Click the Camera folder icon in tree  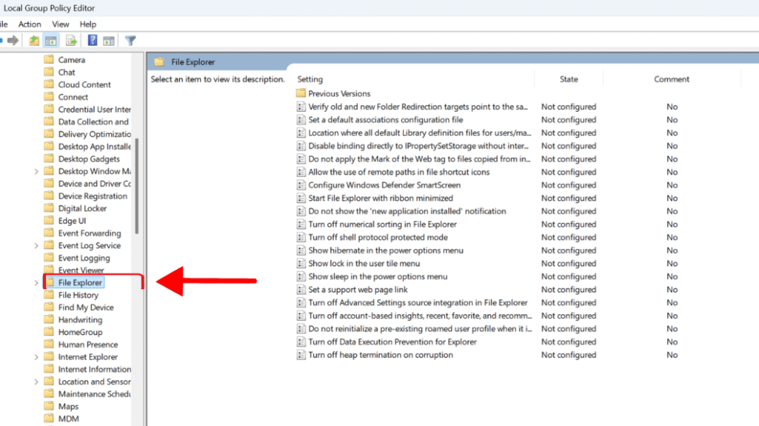49,59
